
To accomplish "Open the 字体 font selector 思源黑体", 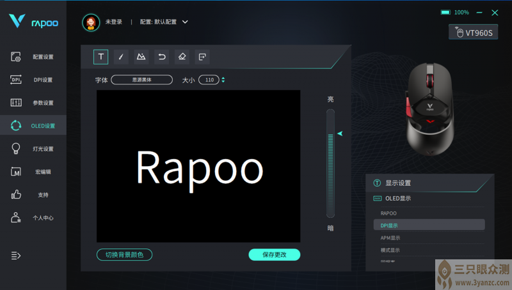I will [x=141, y=80].
